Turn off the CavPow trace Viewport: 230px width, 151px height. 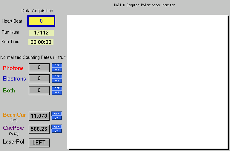[57, 127]
